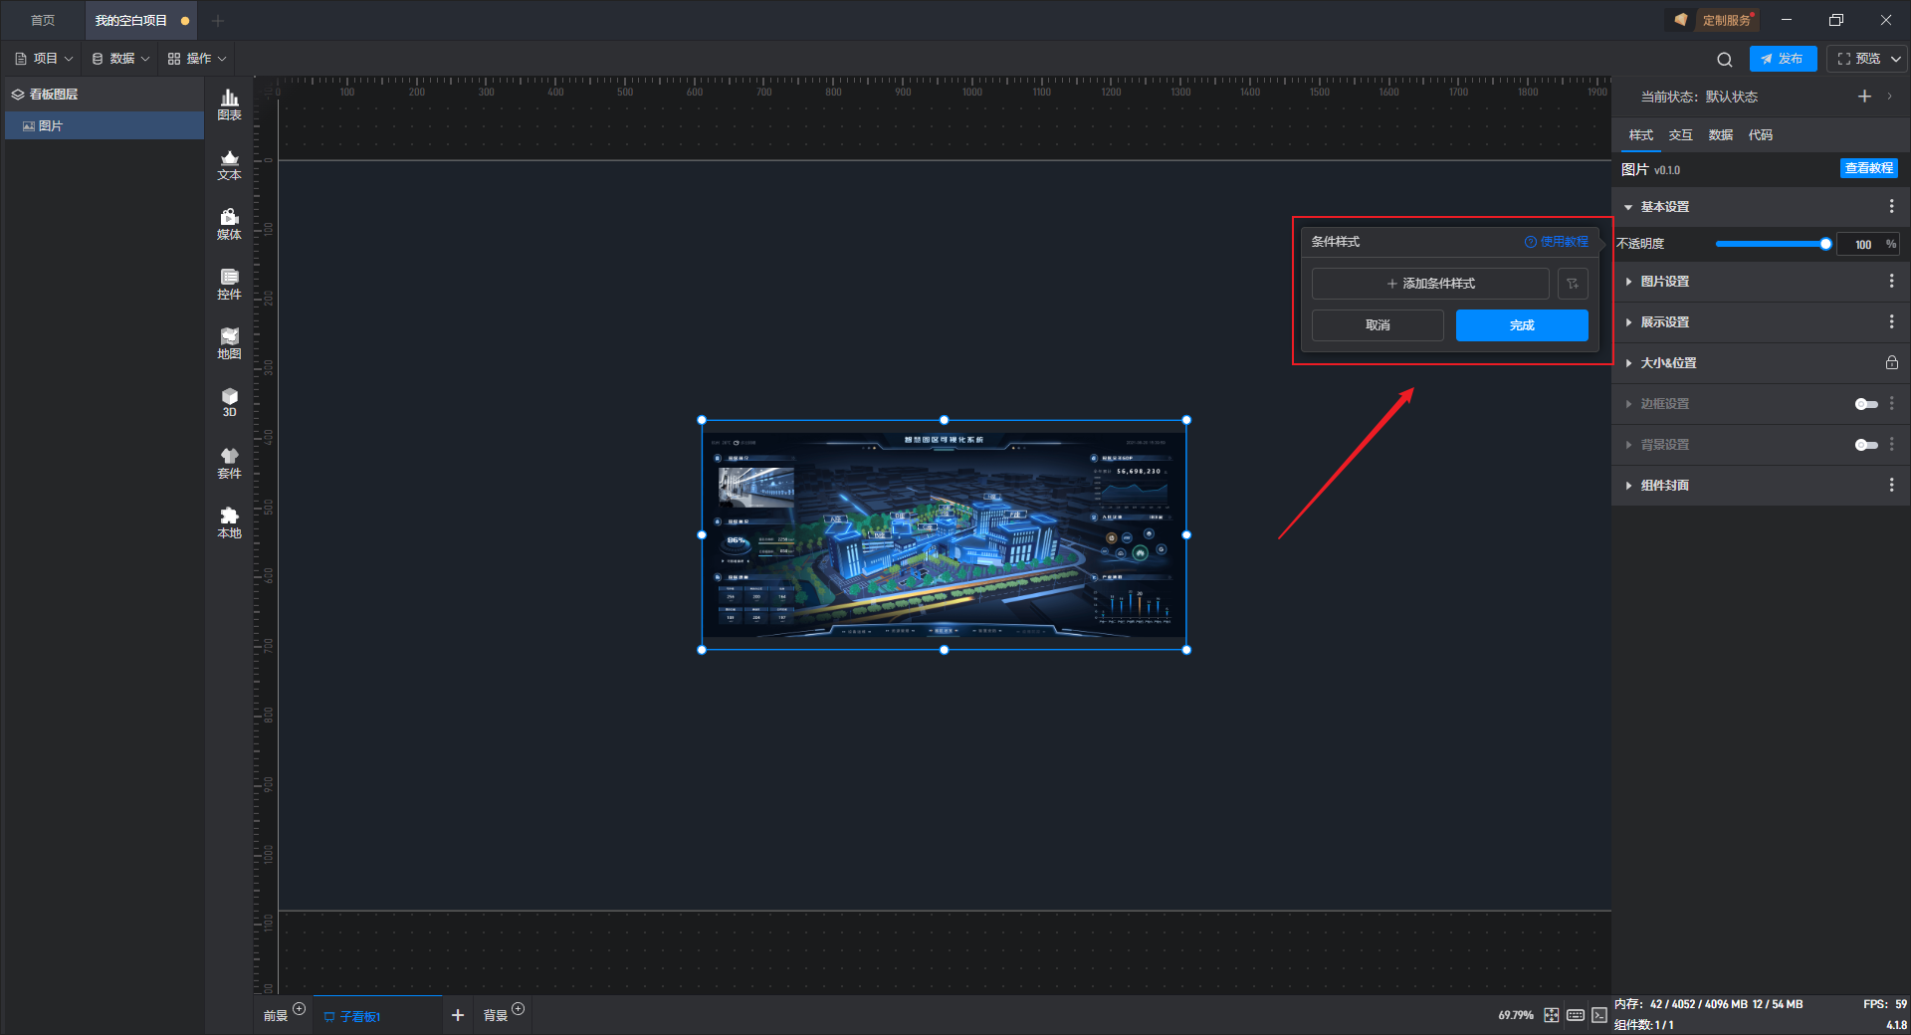Click the lock icon on 大小&位置
The height and width of the screenshot is (1035, 1911).
(1891, 363)
